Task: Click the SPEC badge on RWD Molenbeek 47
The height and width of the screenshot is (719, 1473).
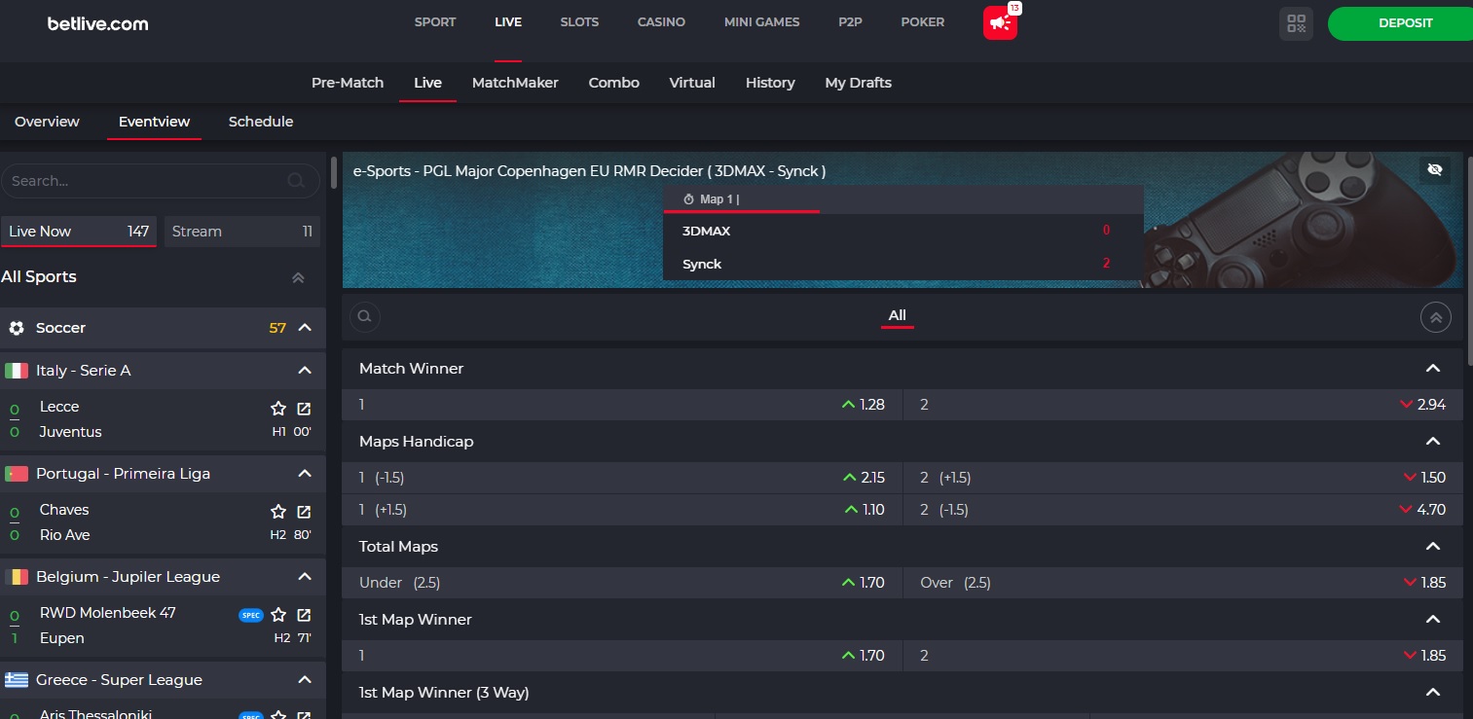Action: click(x=251, y=615)
